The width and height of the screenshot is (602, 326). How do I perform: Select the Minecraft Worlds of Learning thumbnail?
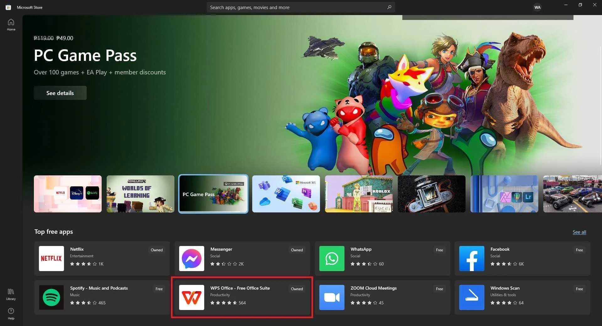[141, 194]
